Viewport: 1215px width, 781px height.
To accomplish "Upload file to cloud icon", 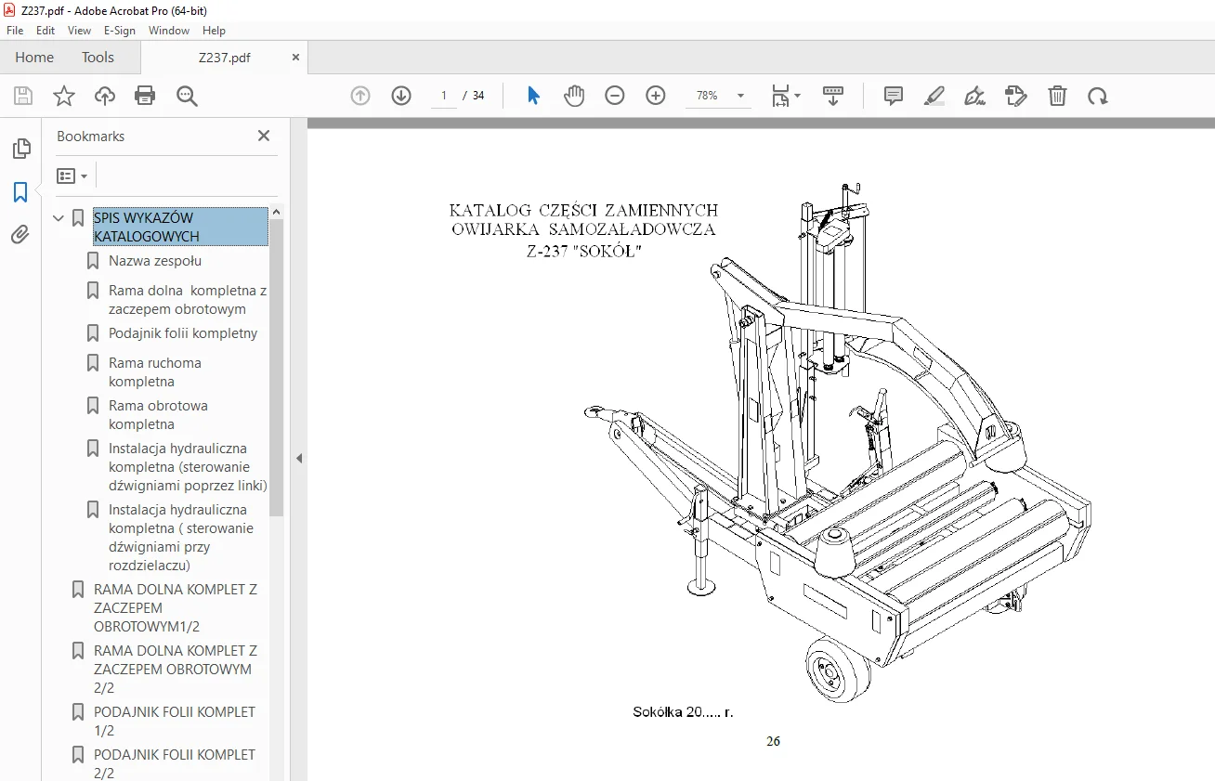I will (x=105, y=96).
